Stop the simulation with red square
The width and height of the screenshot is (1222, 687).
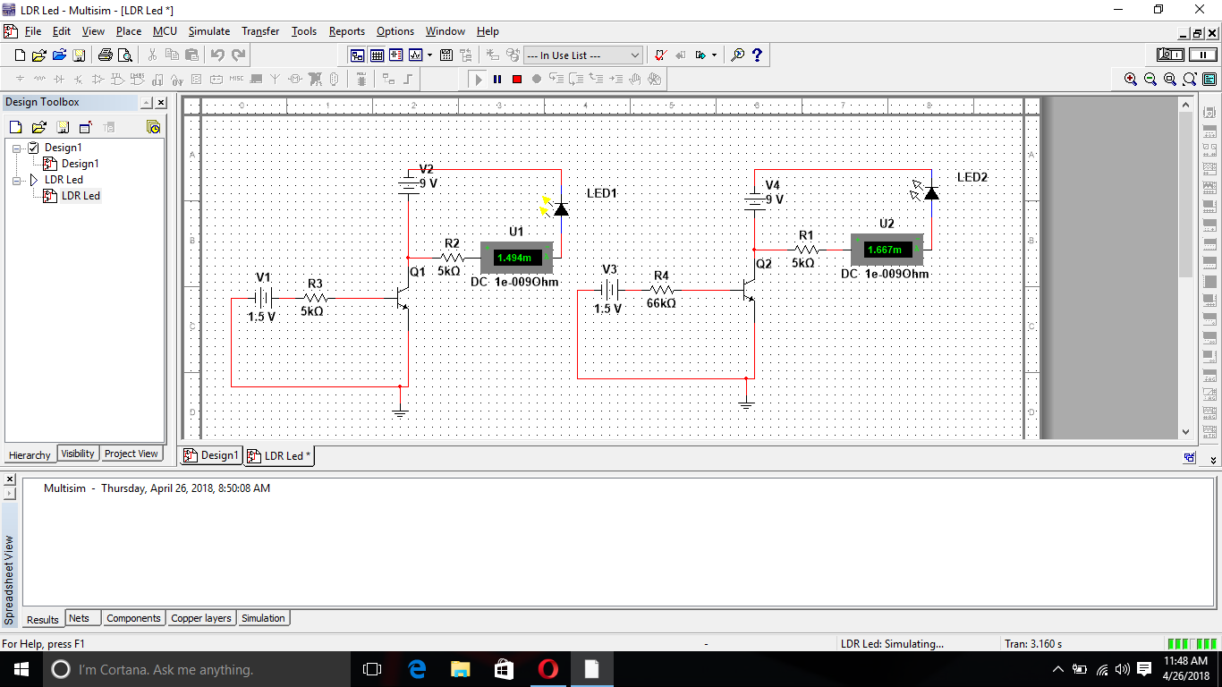click(x=517, y=79)
